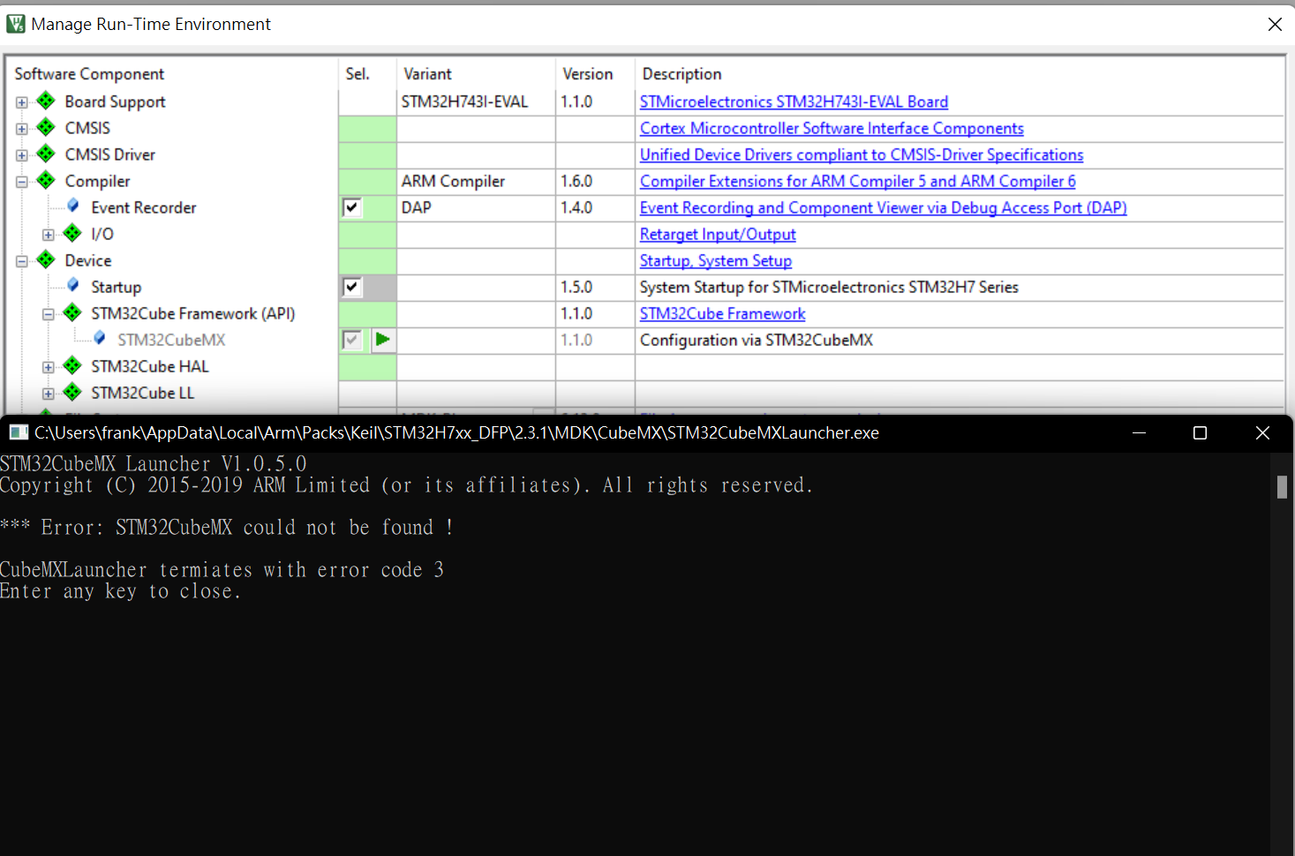Click the Compiler green diamond icon
The width and height of the screenshot is (1295, 856).
coord(46,181)
